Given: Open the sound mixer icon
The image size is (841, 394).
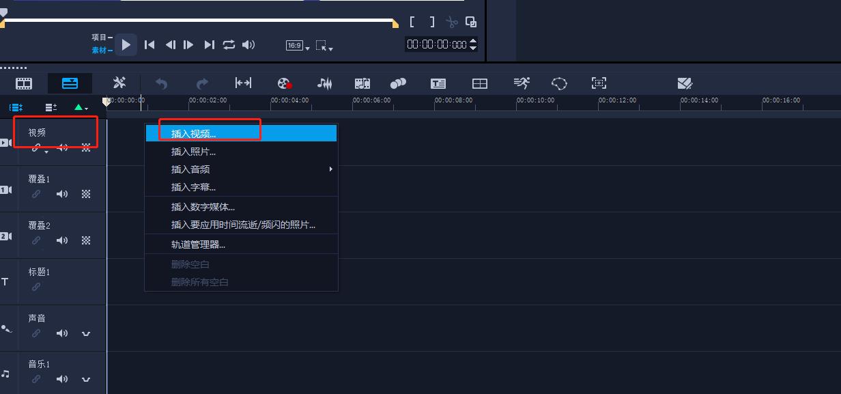Looking at the screenshot, I should 324,83.
